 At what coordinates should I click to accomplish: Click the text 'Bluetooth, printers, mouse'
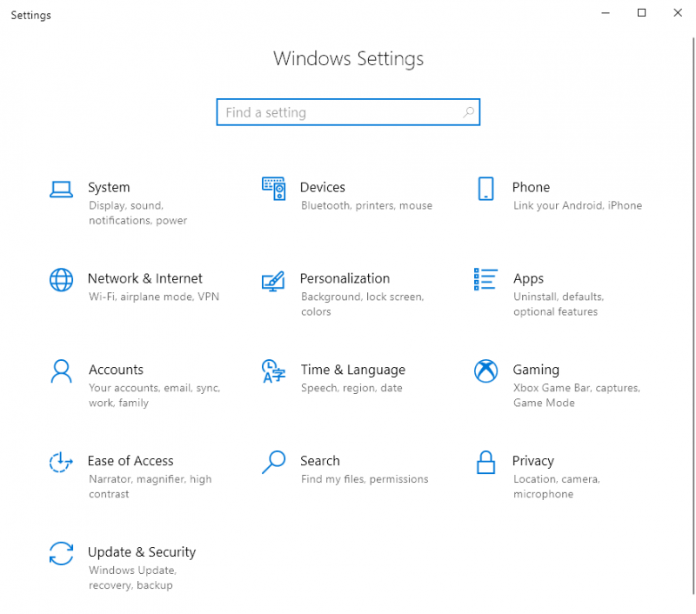click(366, 205)
